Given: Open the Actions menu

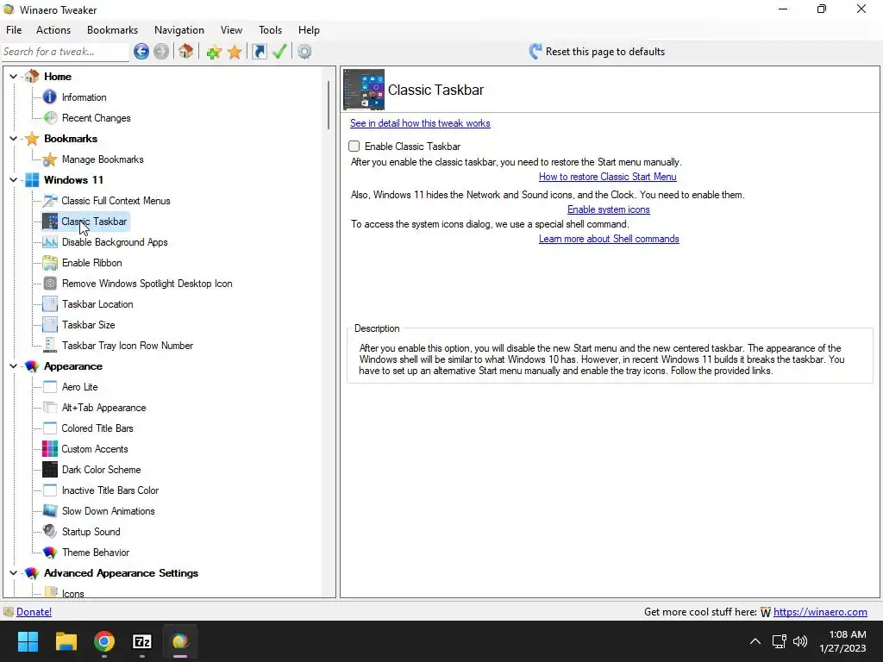Looking at the screenshot, I should (x=53, y=30).
